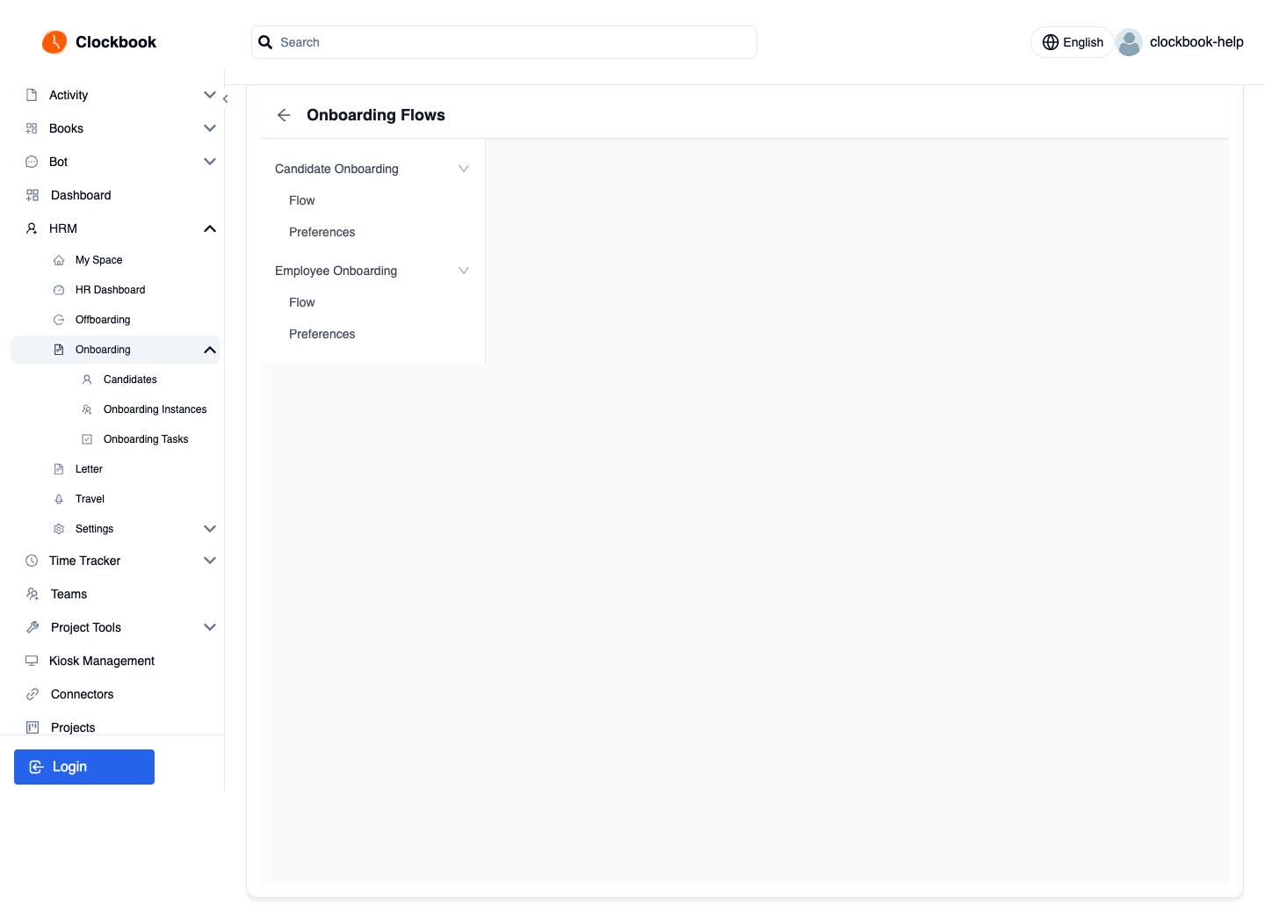
Task: Expand the Time Tracker chevron
Action: pyautogui.click(x=210, y=561)
